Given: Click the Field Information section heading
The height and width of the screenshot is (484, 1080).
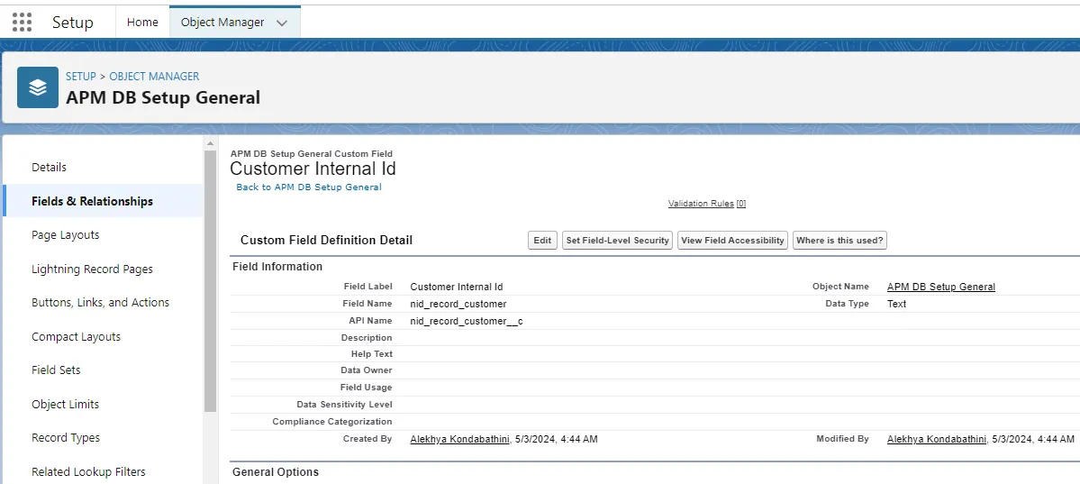Looking at the screenshot, I should click(x=277, y=266).
